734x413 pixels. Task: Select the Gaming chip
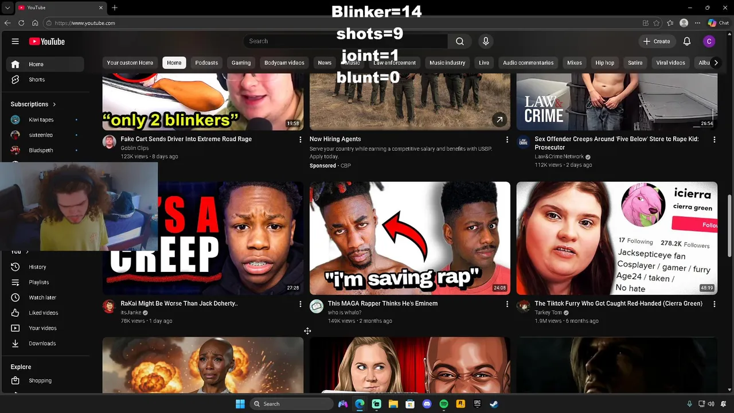pos(241,63)
